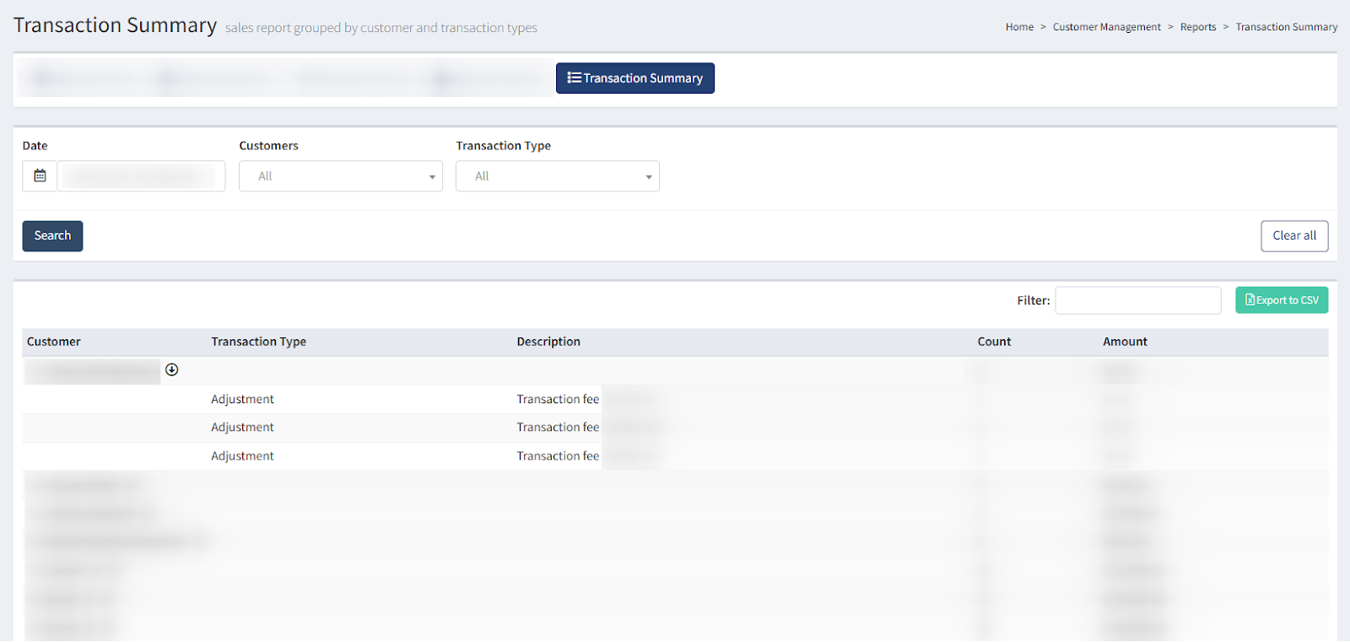The image size is (1350, 642).
Task: Navigate to Reports in the breadcrumb
Action: (1197, 27)
